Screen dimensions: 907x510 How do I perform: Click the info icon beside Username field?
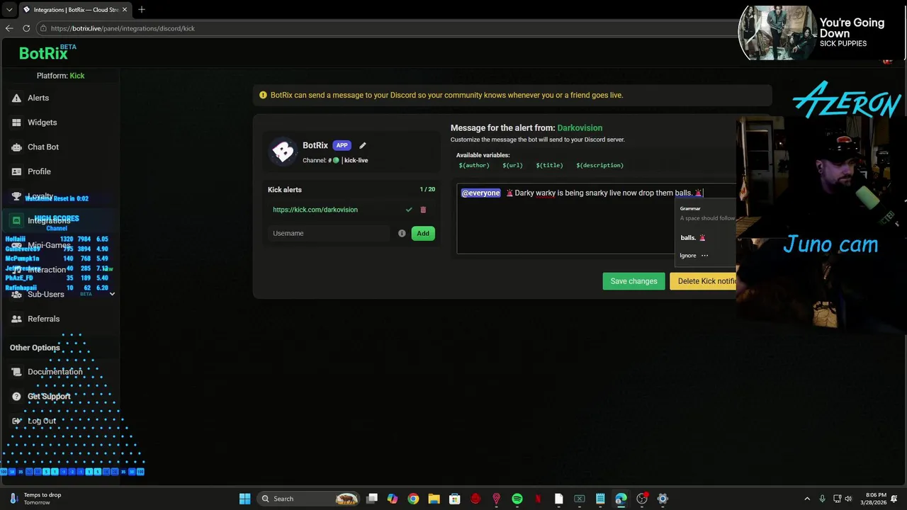(x=402, y=233)
